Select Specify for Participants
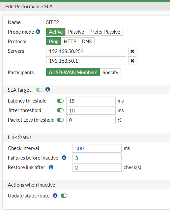The height and width of the screenshot is (210, 170). point(110,72)
